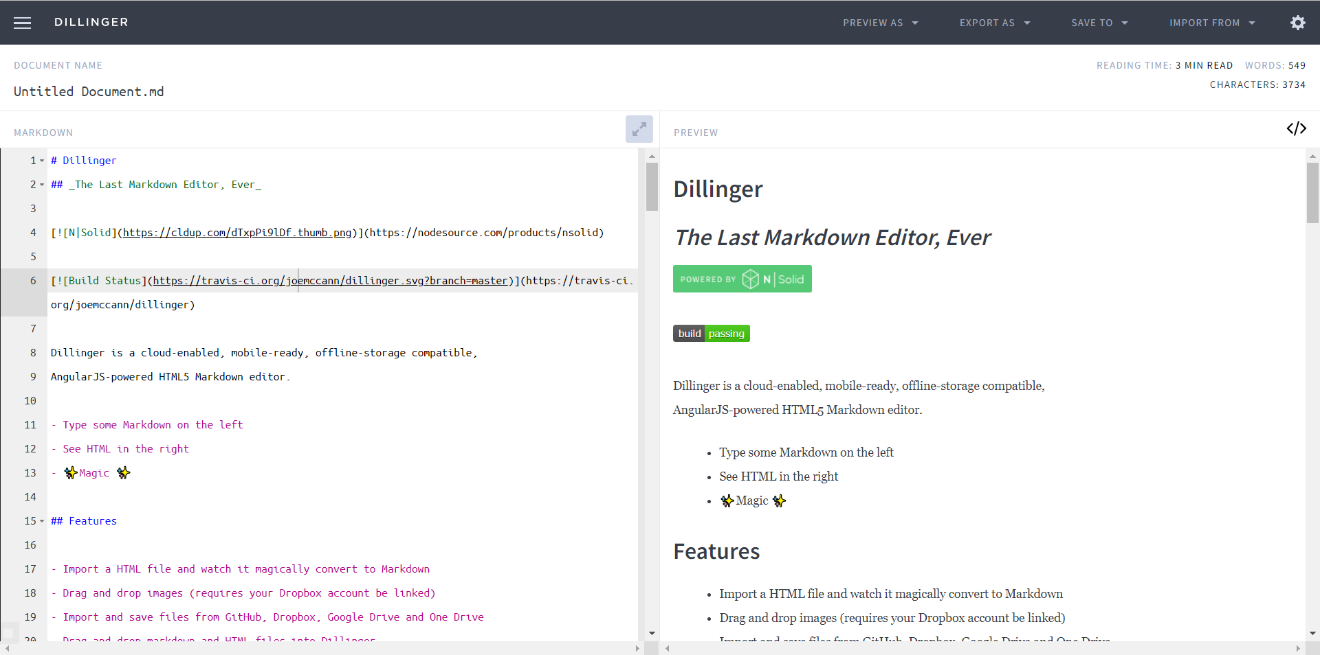The image size is (1320, 655).
Task: Edit the Untitled Document.md name field
Action: 89,91
